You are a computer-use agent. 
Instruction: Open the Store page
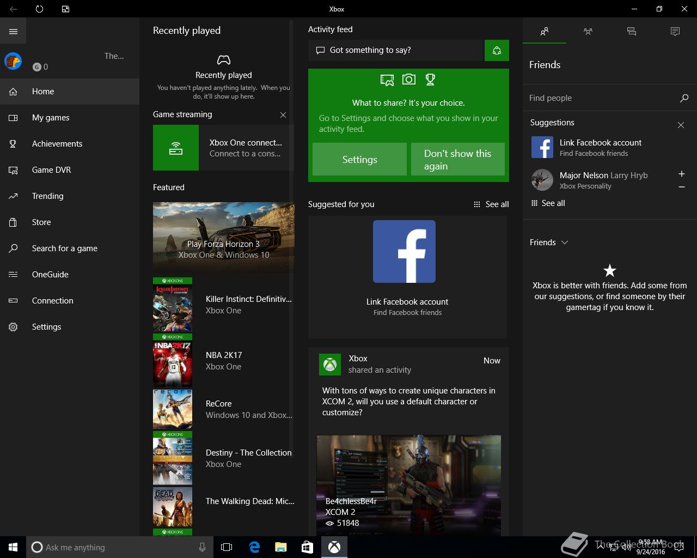tap(70, 222)
